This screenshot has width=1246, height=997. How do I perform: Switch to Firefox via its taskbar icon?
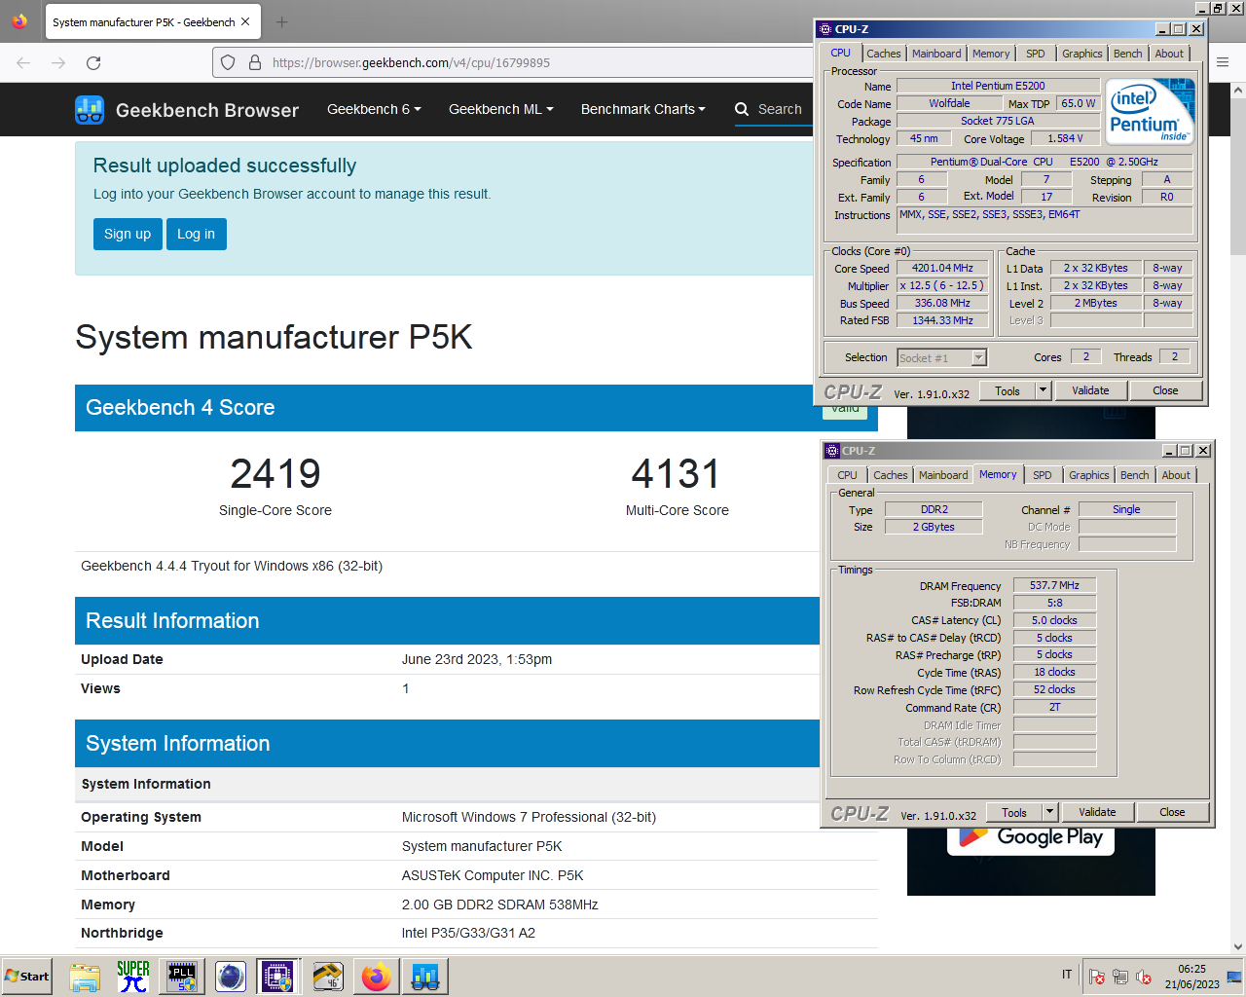coord(376,977)
